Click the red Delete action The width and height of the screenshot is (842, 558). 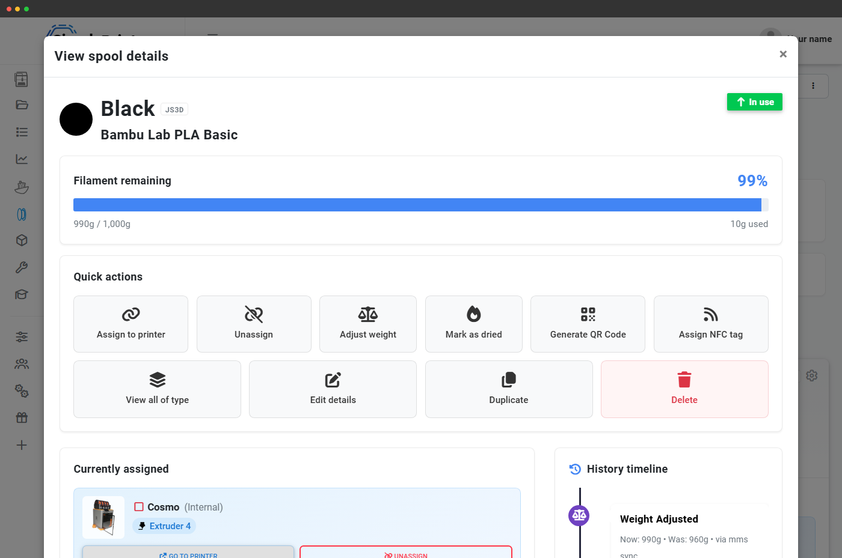click(x=684, y=389)
